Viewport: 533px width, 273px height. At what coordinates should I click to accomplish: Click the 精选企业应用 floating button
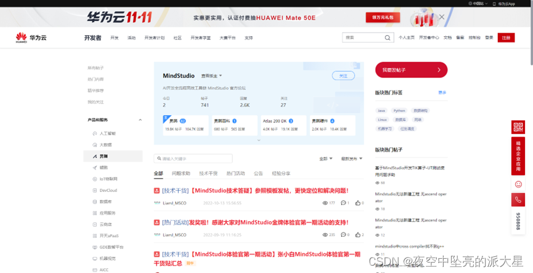pyautogui.click(x=518, y=156)
